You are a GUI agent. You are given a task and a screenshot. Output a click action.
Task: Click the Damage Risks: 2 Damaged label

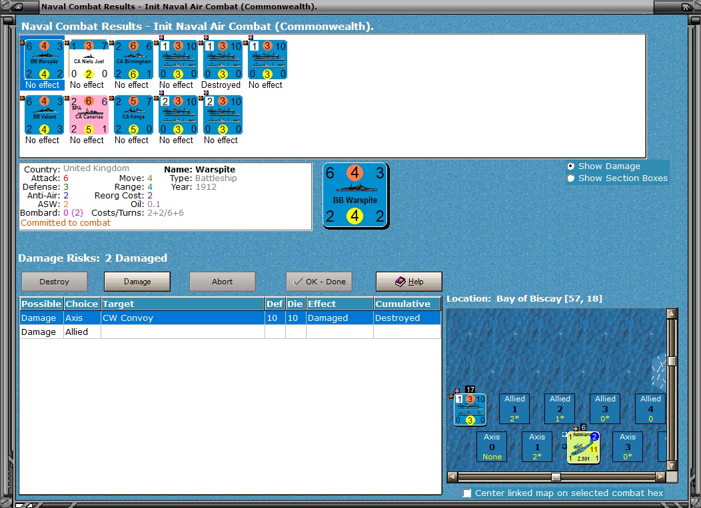[93, 258]
